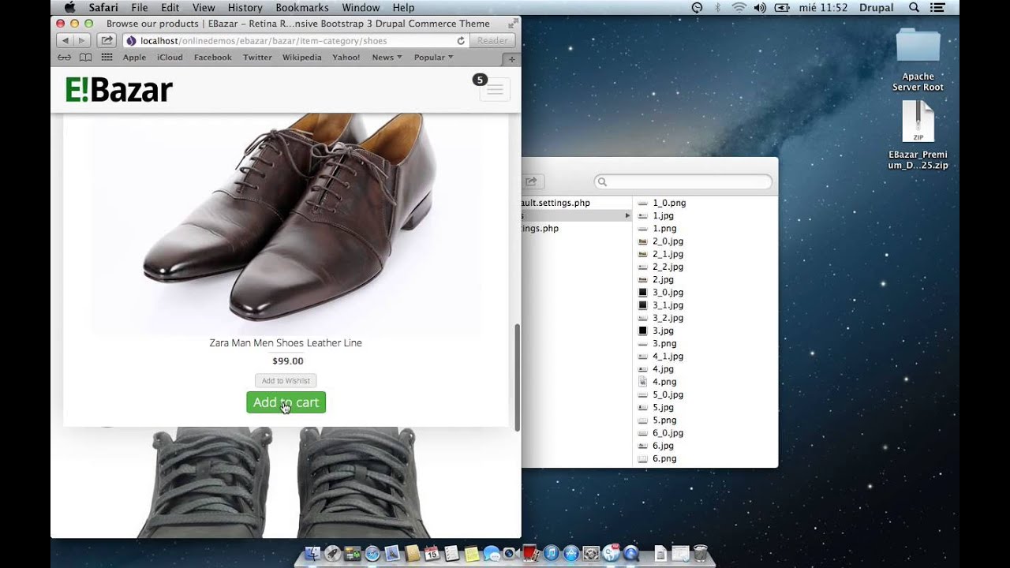1010x568 pixels.
Task: Open the Top Sites grid icon
Action: (107, 58)
